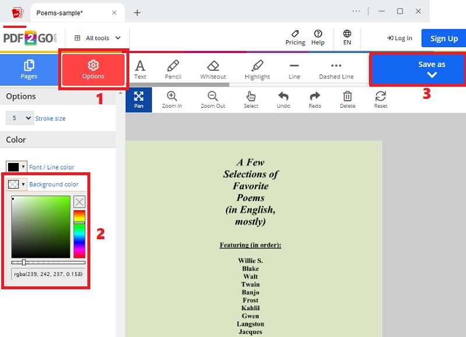
Task: Open the All tools menu
Action: [97, 38]
